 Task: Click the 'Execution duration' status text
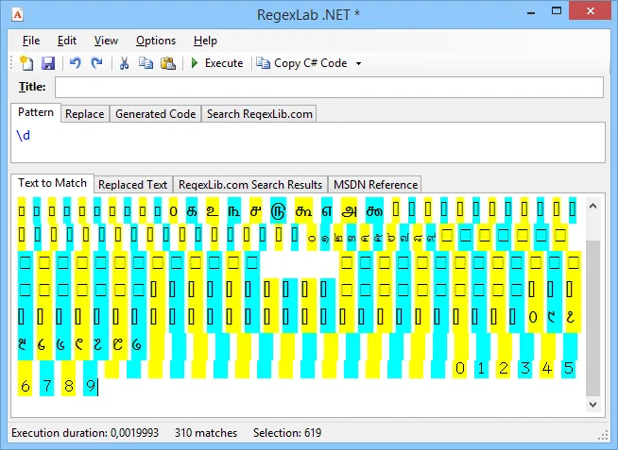85,433
